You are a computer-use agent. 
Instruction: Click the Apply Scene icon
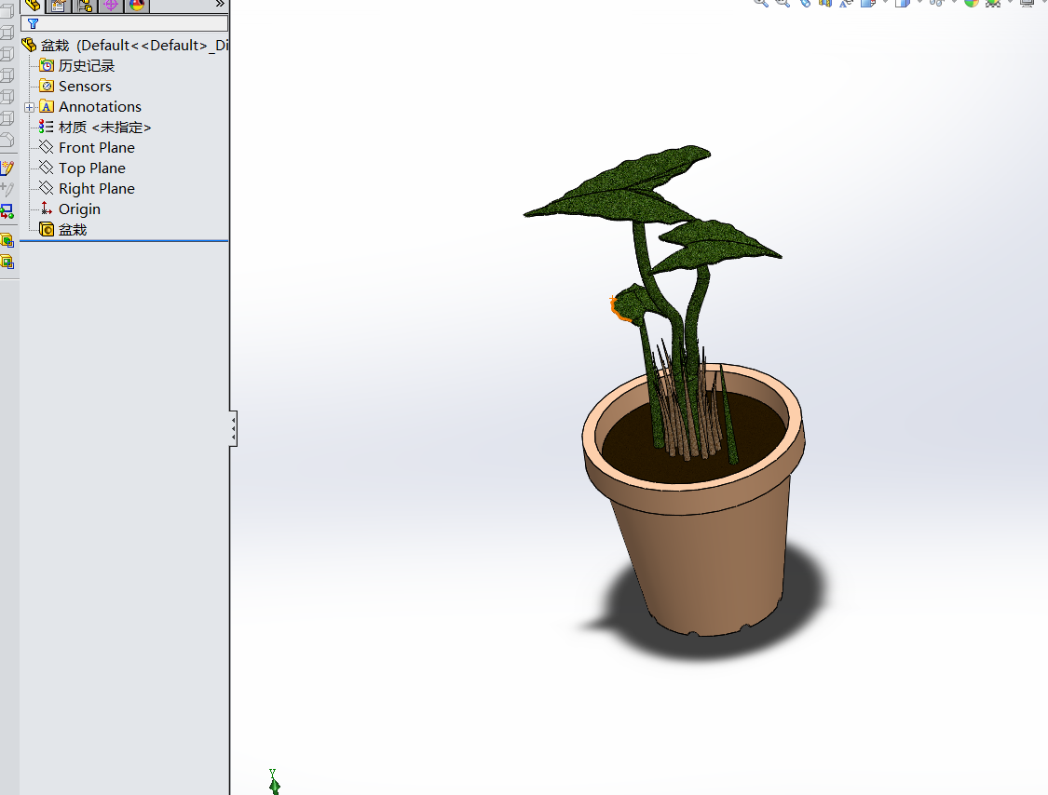993,3
